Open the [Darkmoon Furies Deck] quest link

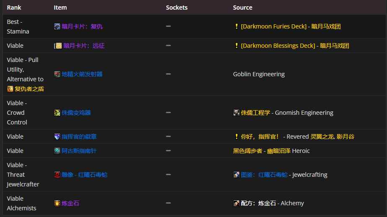(x=274, y=26)
